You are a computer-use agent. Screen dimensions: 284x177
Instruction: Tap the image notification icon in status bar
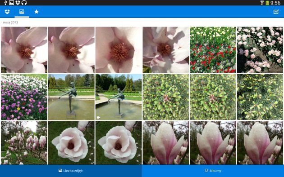(11, 3)
